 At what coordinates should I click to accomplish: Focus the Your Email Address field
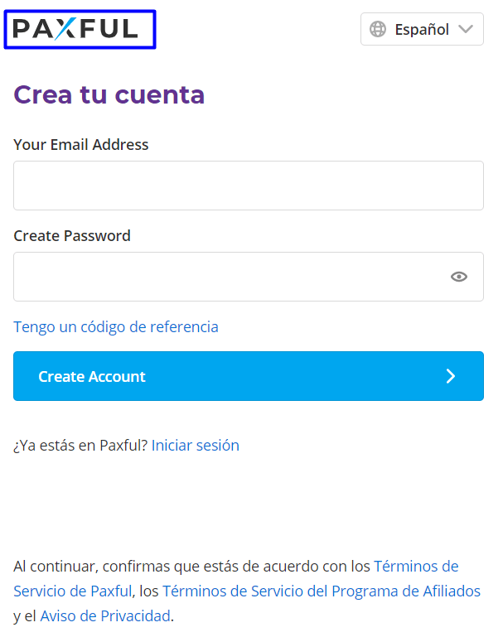[249, 186]
